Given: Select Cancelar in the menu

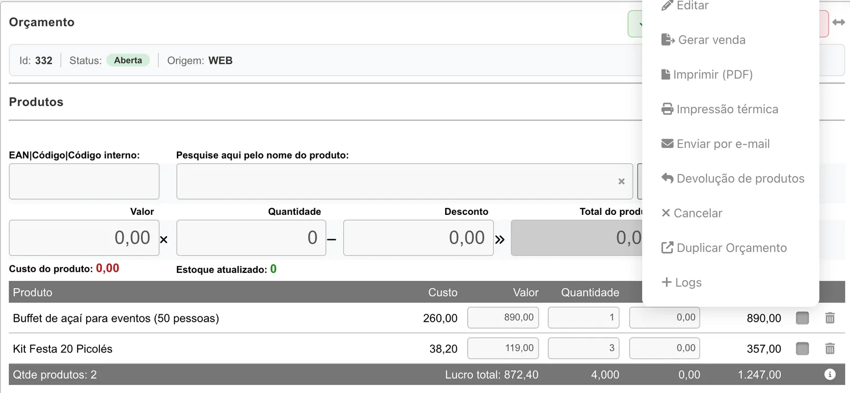Looking at the screenshot, I should tap(692, 213).
